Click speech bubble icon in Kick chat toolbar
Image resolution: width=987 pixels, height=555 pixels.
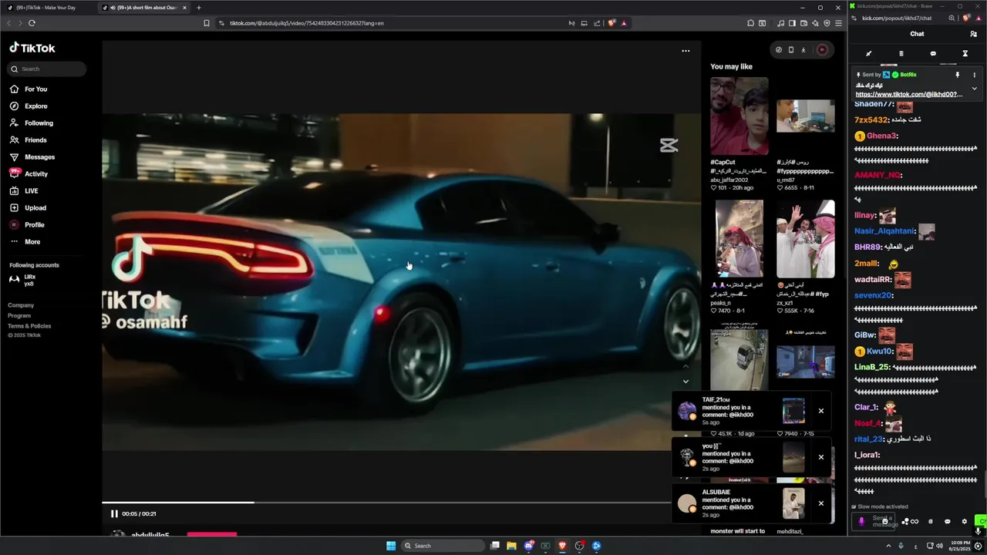coord(933,54)
